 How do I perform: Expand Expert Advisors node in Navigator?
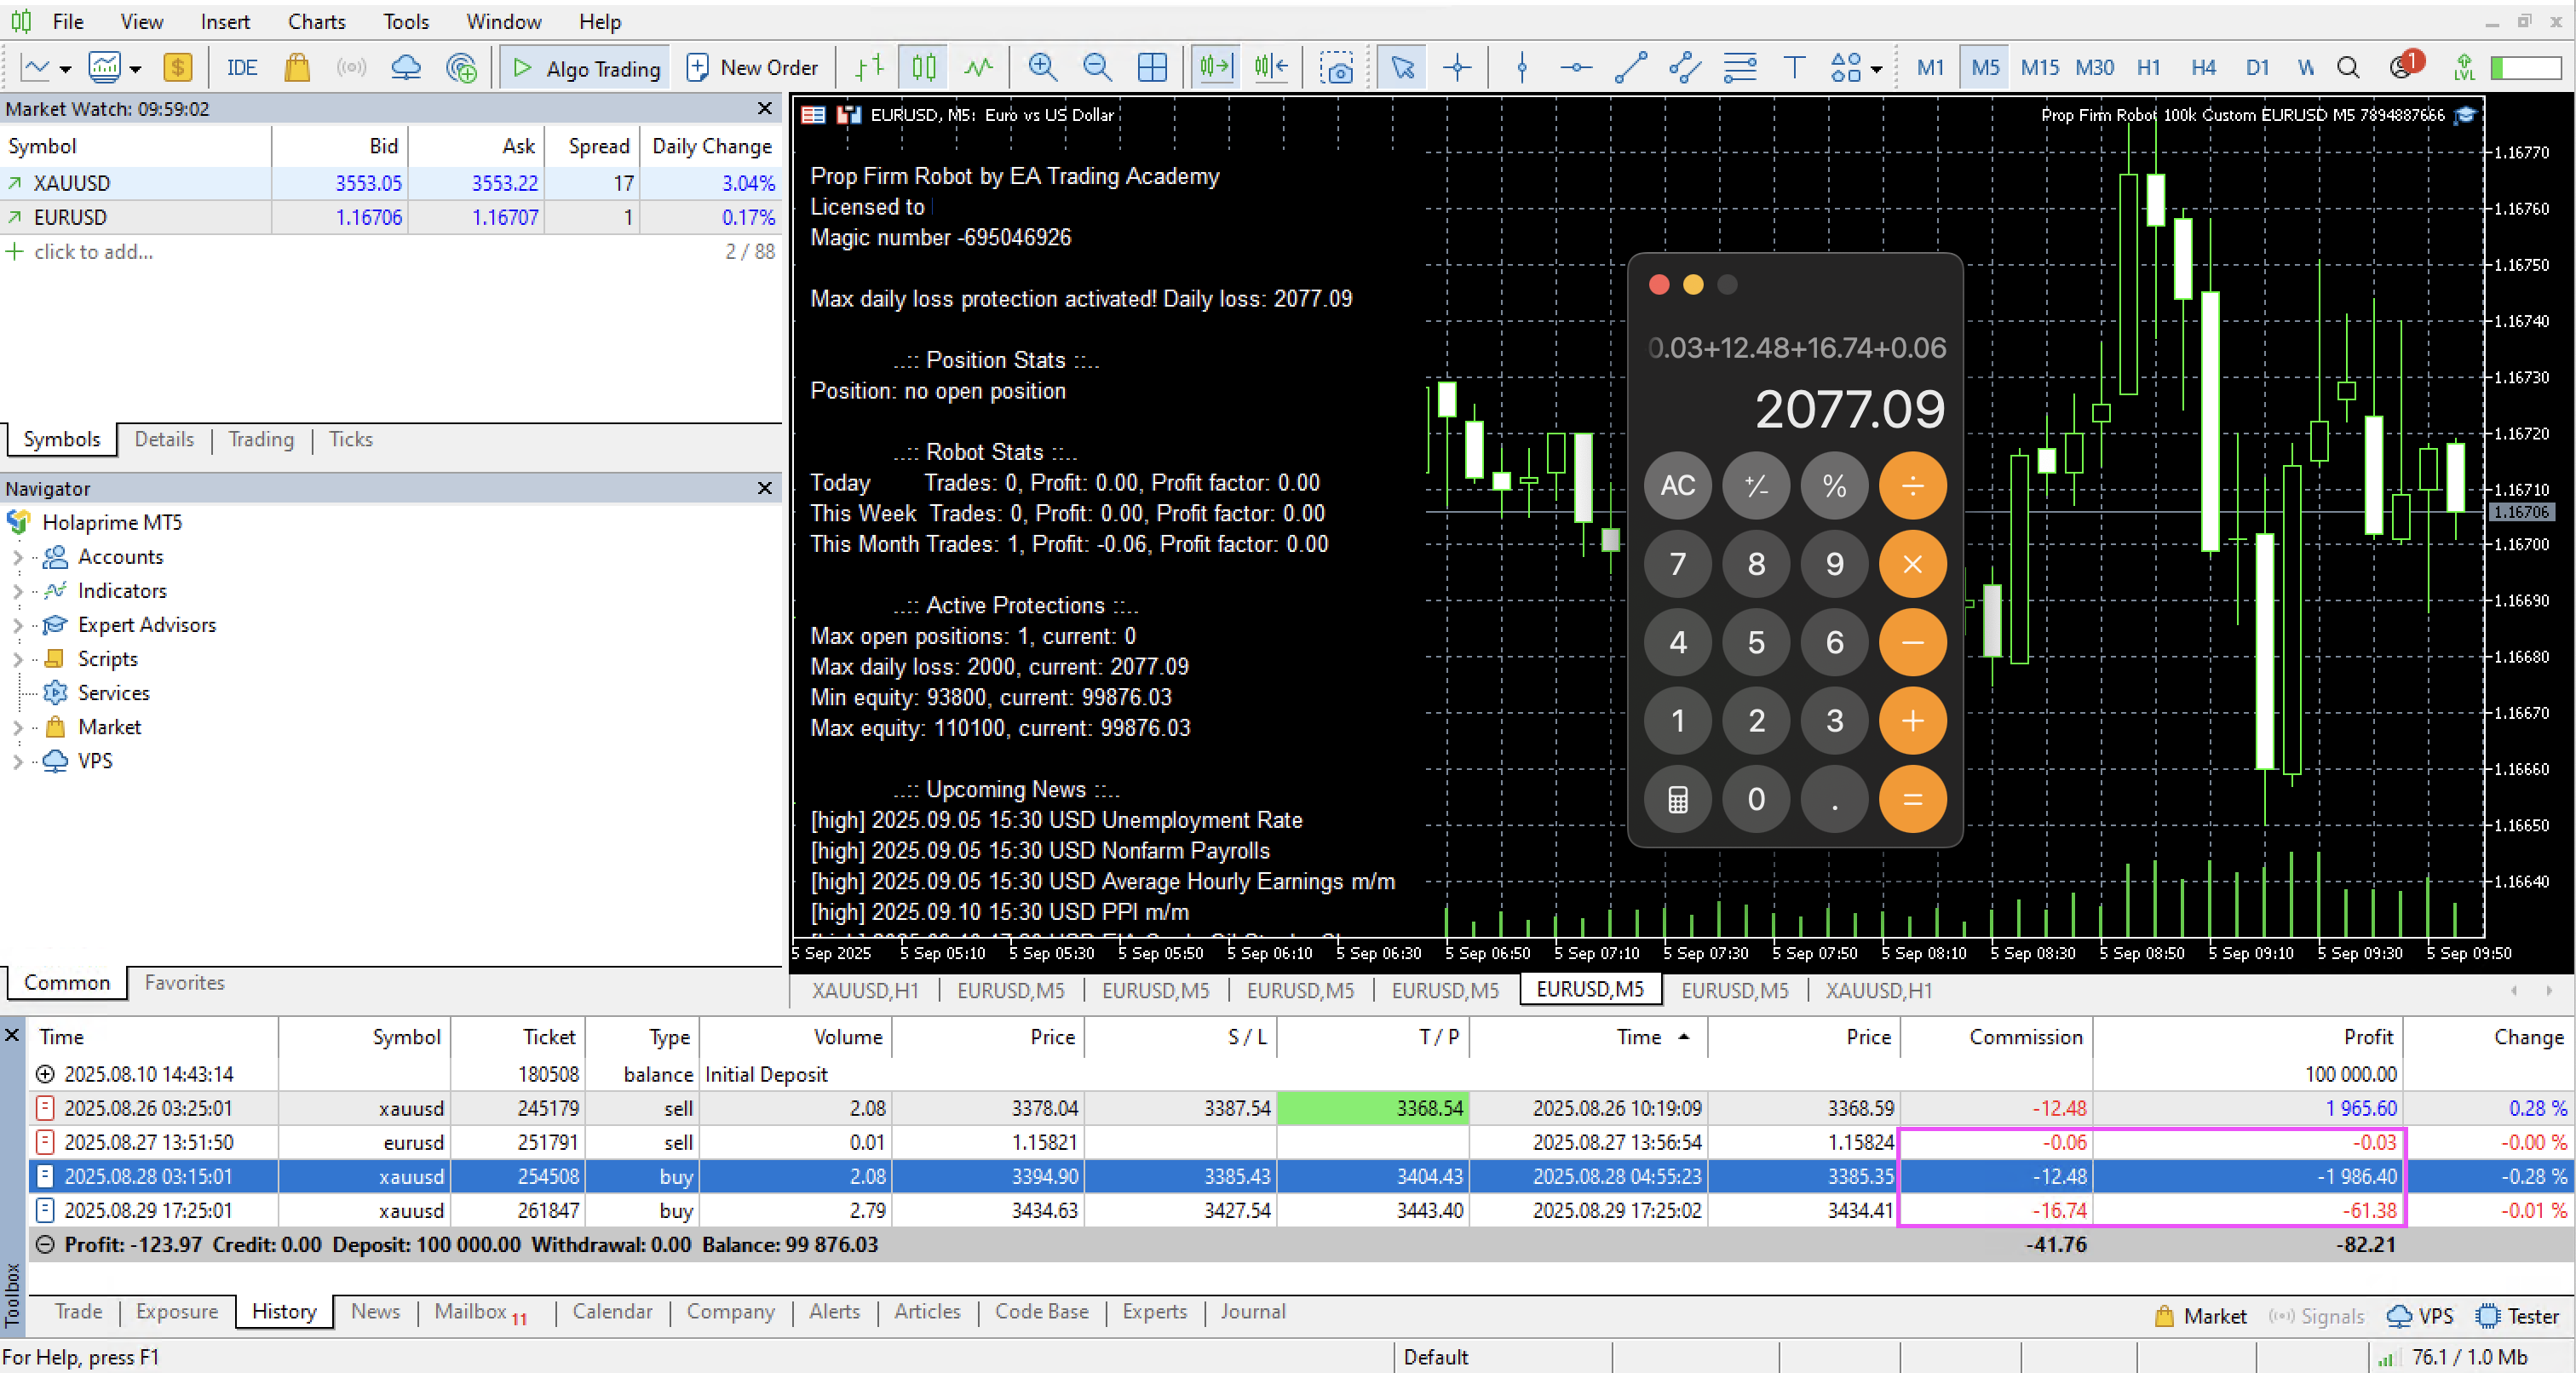(x=17, y=626)
